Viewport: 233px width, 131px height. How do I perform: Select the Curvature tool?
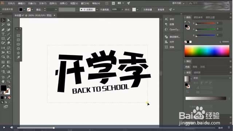pos(9,30)
